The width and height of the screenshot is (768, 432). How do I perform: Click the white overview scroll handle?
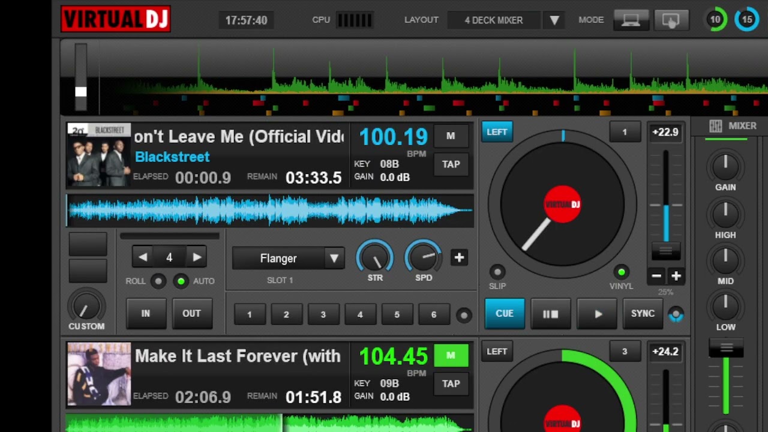(81, 92)
